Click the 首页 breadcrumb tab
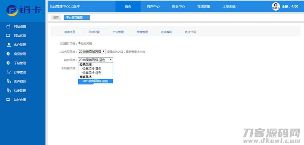Screen dimensions: 304x145 tap(56, 17)
